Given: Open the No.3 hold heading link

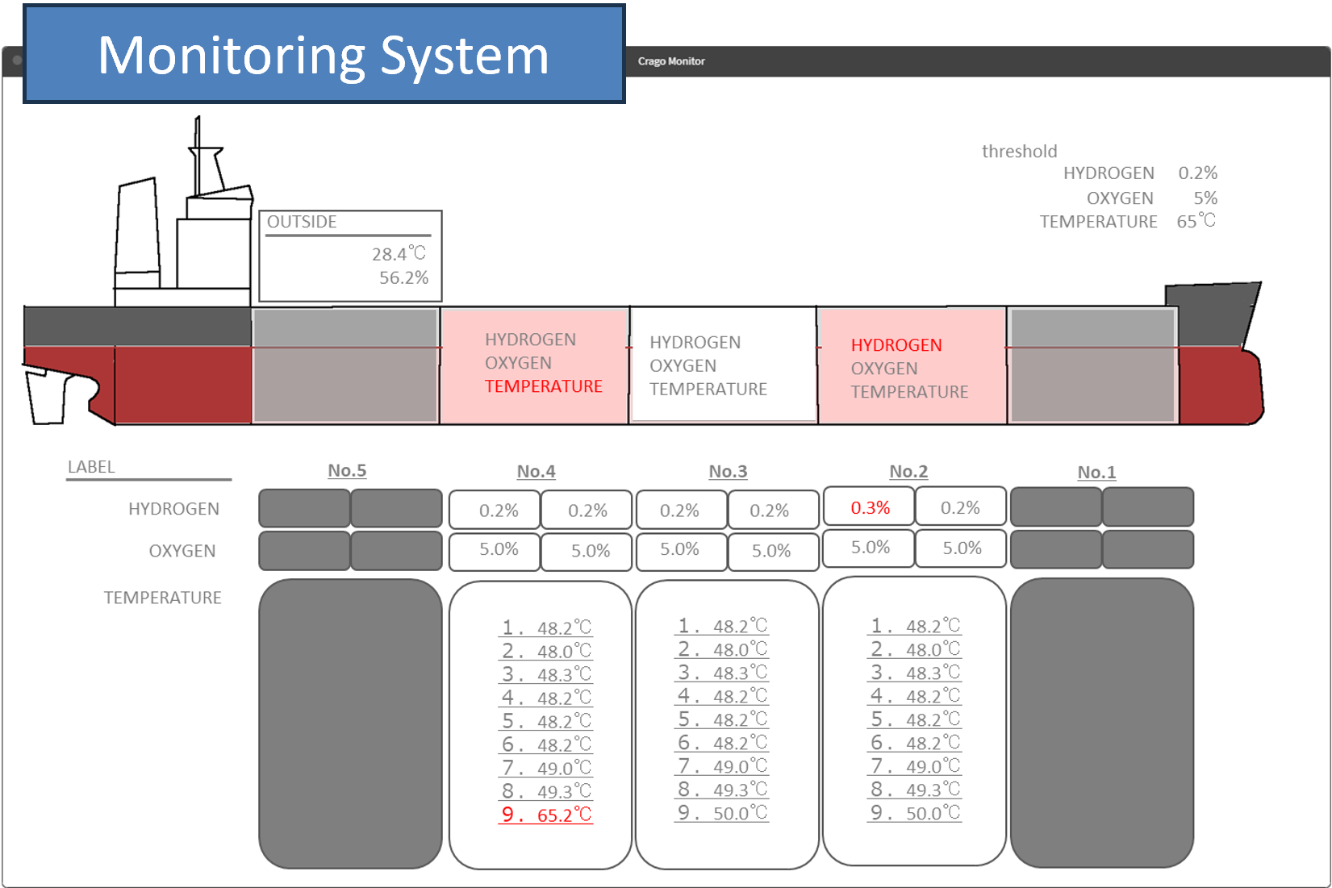Looking at the screenshot, I should click(728, 471).
